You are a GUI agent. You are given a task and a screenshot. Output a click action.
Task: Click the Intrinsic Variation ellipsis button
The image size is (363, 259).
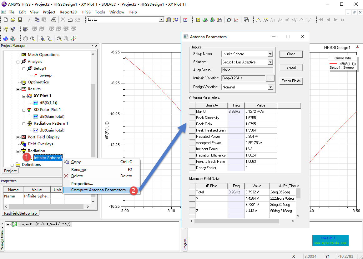pos(270,78)
